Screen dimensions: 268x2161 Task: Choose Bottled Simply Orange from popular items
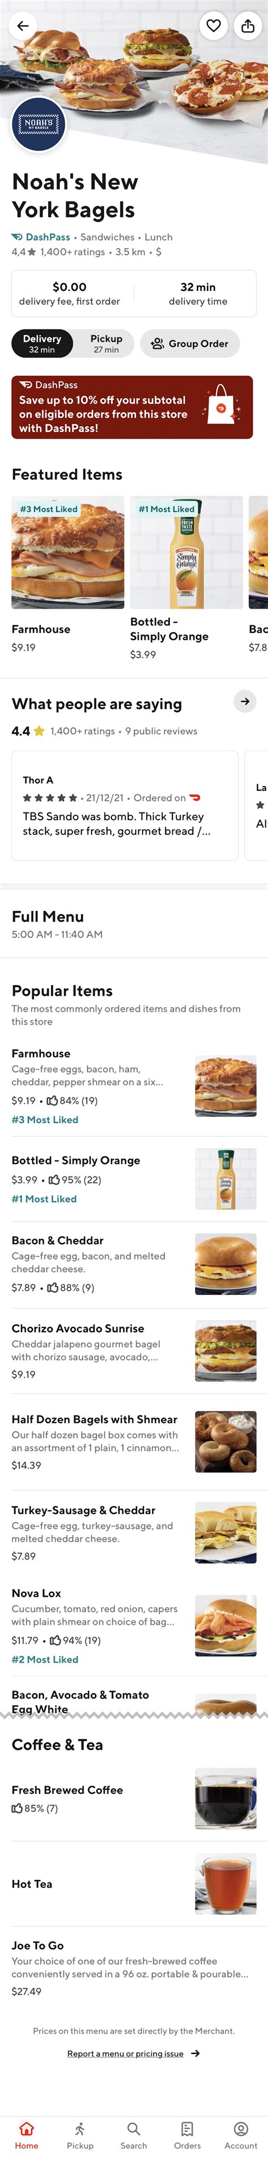click(x=134, y=1178)
